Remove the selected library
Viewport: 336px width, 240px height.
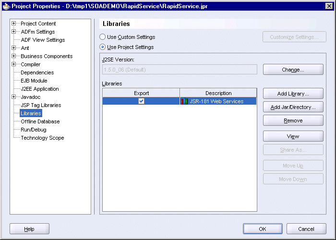click(x=293, y=120)
